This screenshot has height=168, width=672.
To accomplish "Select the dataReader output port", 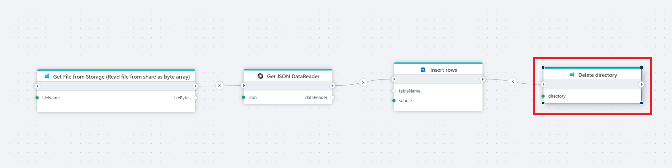I will pyautogui.click(x=332, y=98).
